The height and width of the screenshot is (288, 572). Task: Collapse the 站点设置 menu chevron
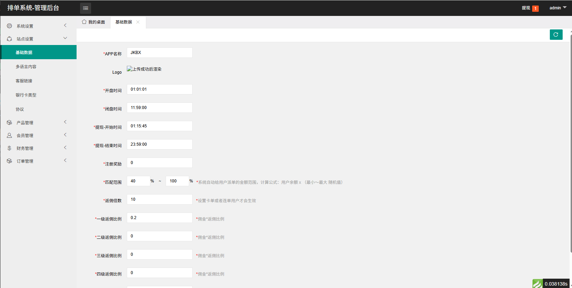tap(65, 38)
